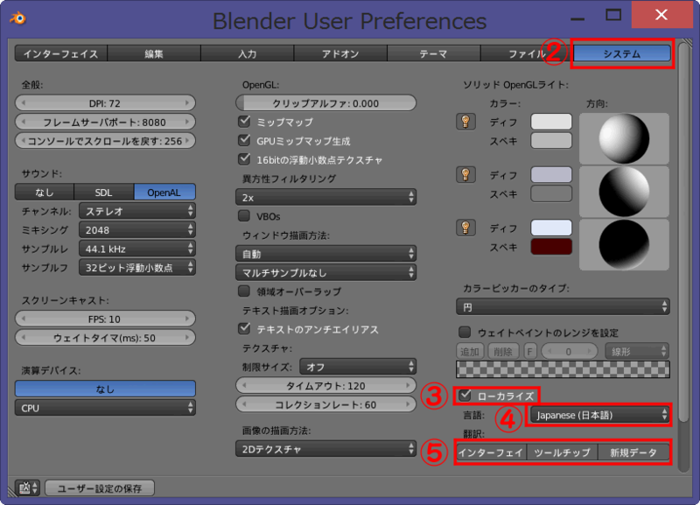Click the タイムアウト: 120 field

(x=325, y=385)
